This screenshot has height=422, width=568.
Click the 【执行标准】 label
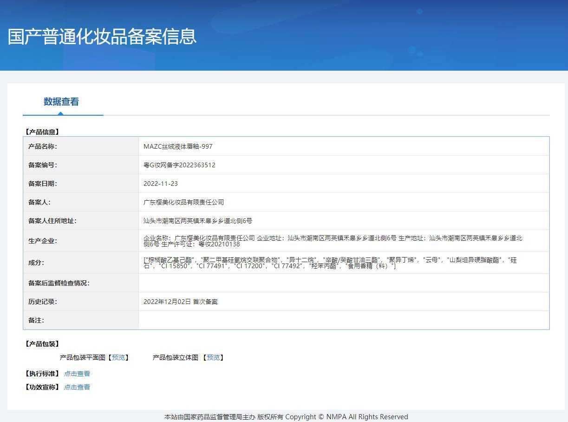pyautogui.click(x=42, y=374)
